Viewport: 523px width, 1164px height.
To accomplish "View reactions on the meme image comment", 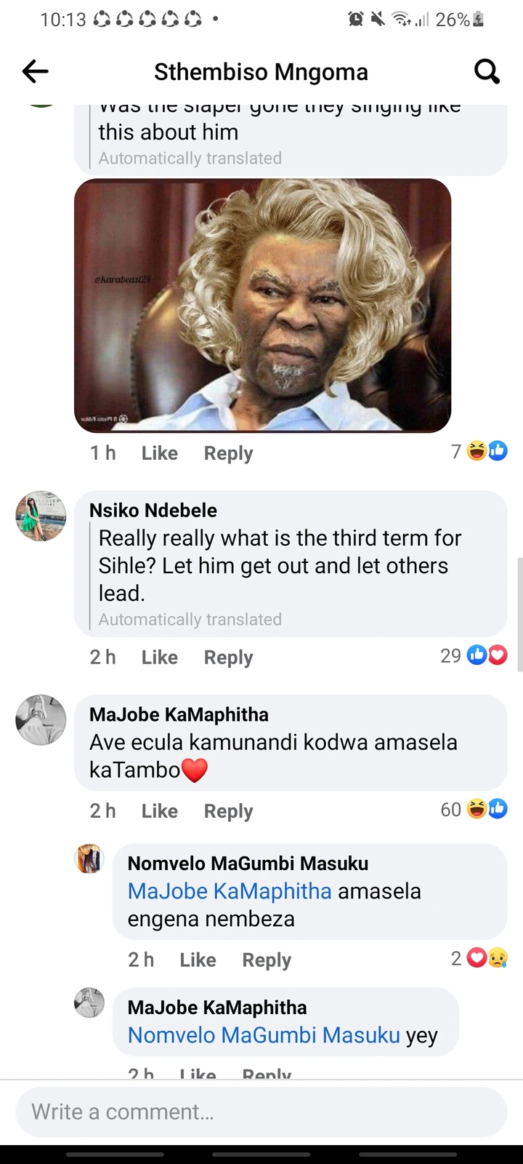I will (479, 452).
